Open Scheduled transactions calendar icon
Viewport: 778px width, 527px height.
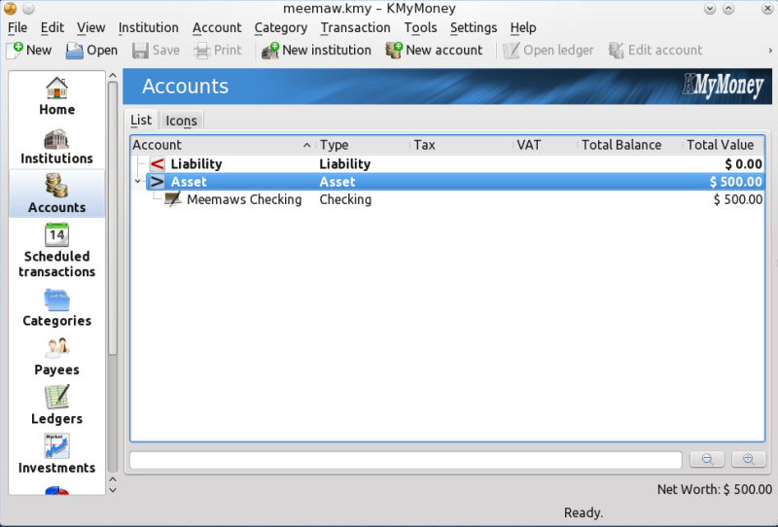[56, 234]
